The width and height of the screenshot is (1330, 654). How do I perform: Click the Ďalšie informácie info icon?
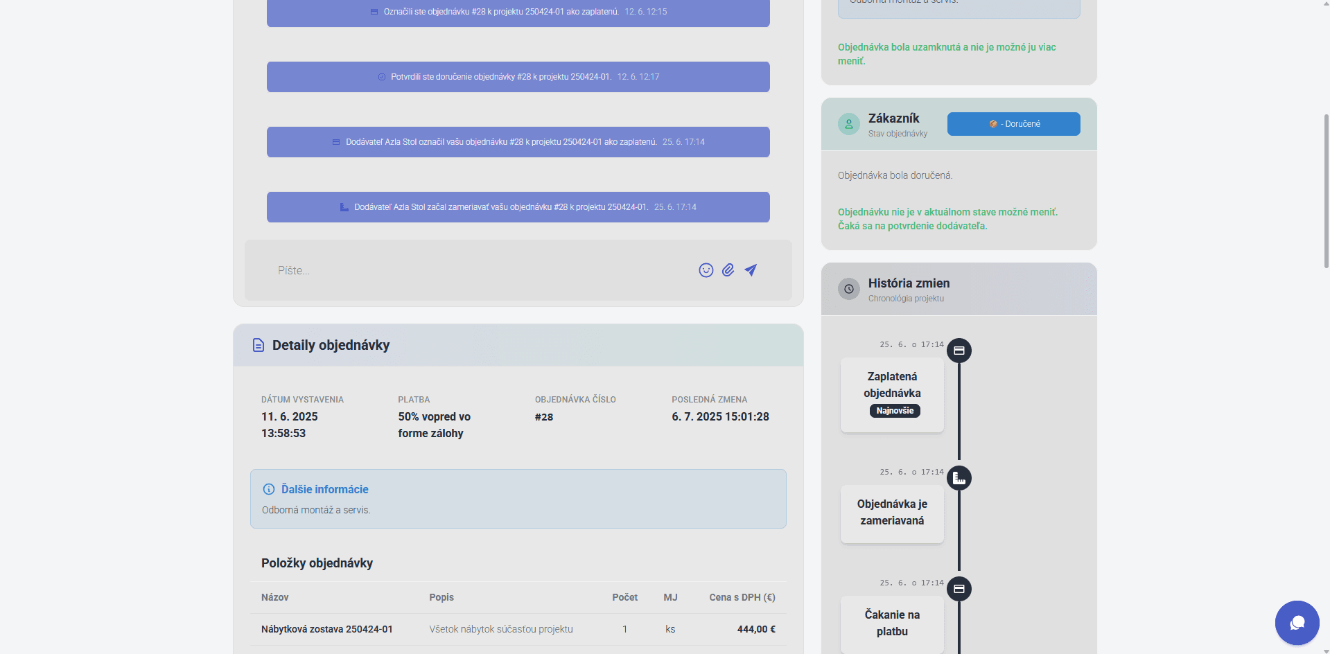coord(269,489)
